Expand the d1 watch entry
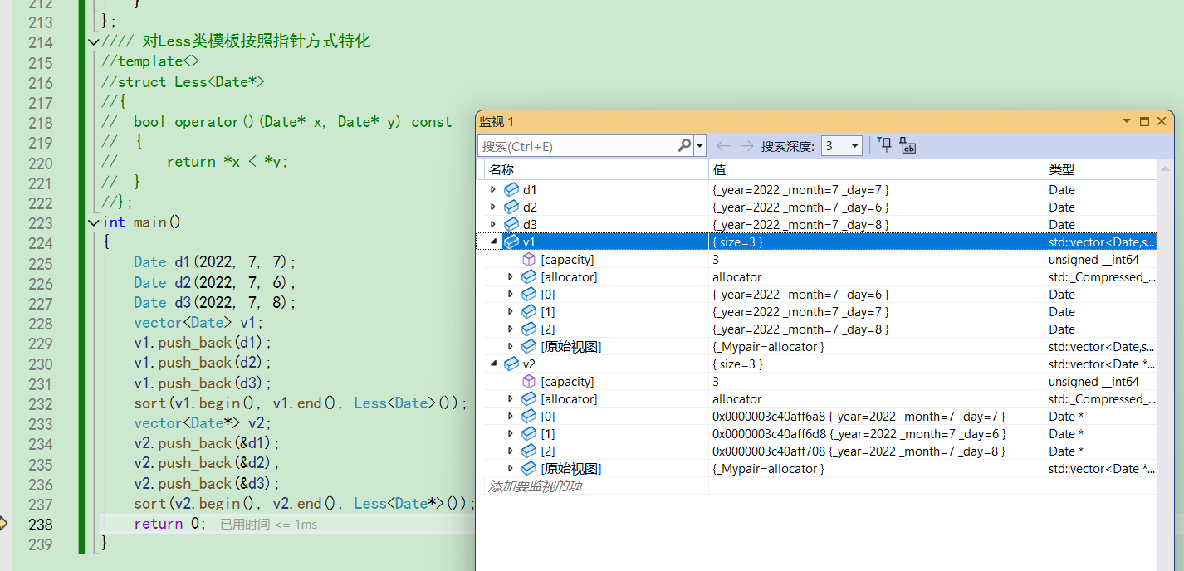The width and height of the screenshot is (1184, 571). [x=493, y=189]
